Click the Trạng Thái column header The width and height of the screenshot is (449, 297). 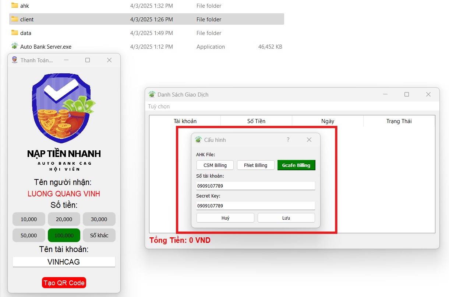399,121
